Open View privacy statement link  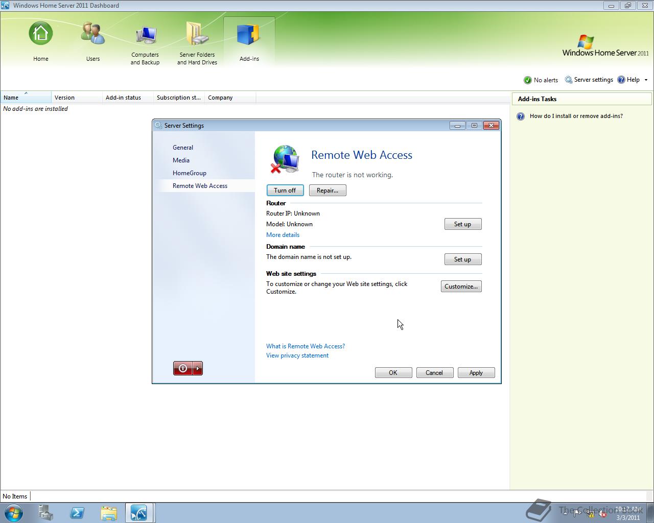[297, 355]
